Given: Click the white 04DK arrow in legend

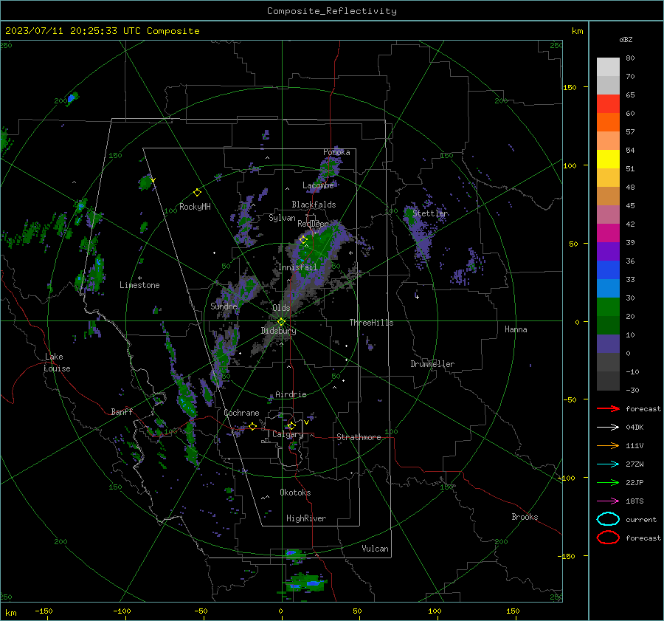Looking at the screenshot, I should [x=608, y=428].
